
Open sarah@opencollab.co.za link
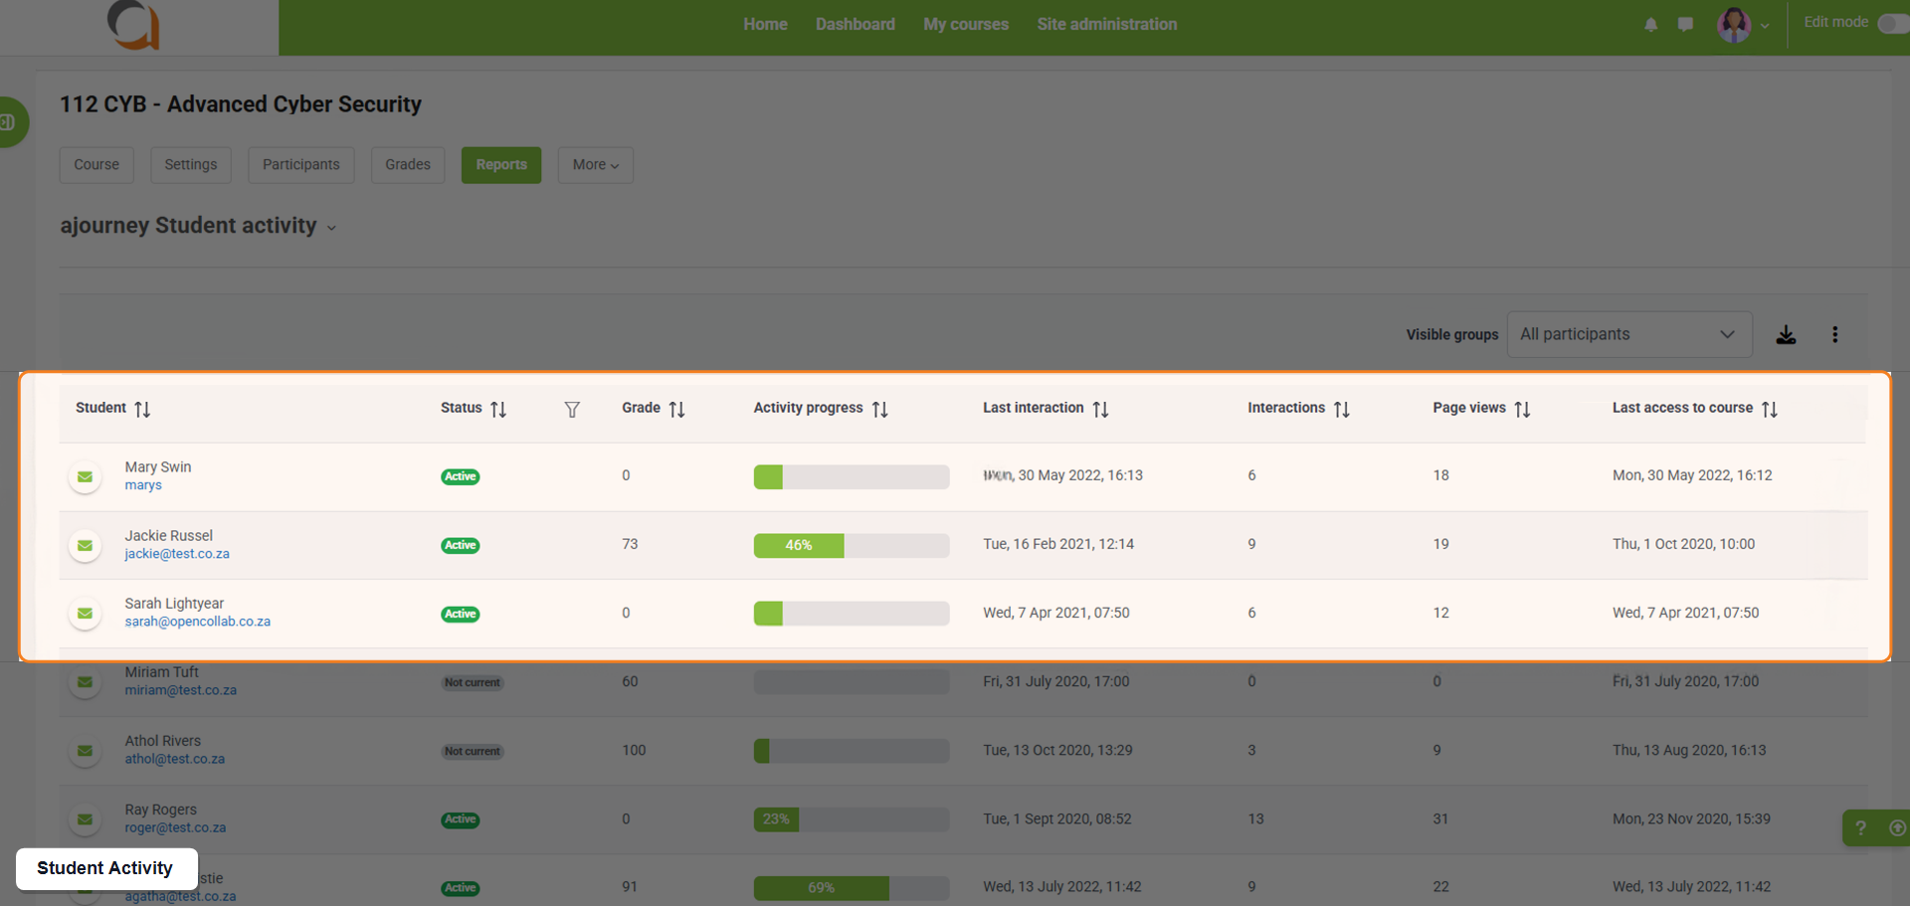tap(197, 622)
